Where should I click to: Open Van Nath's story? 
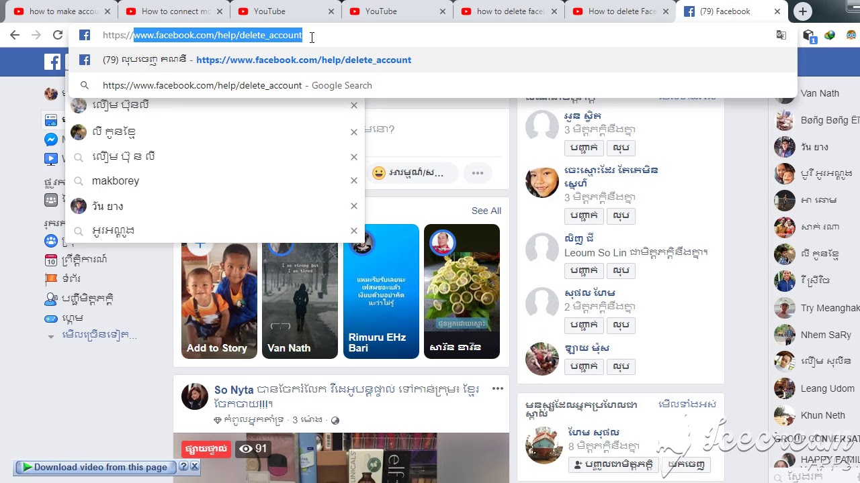point(300,292)
